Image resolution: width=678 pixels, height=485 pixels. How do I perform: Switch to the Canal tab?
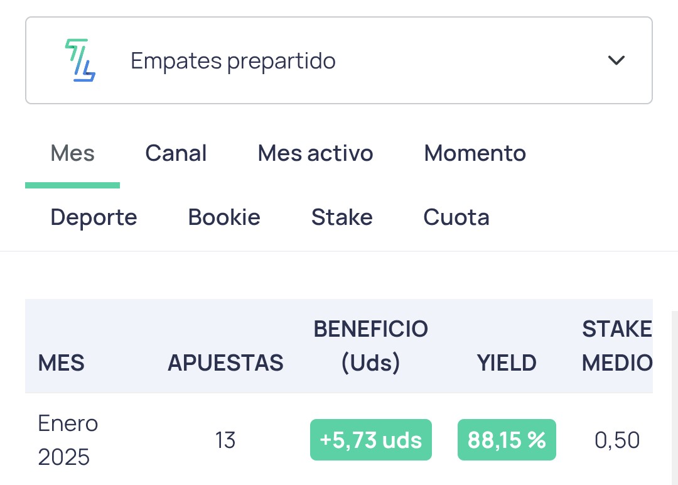click(176, 153)
